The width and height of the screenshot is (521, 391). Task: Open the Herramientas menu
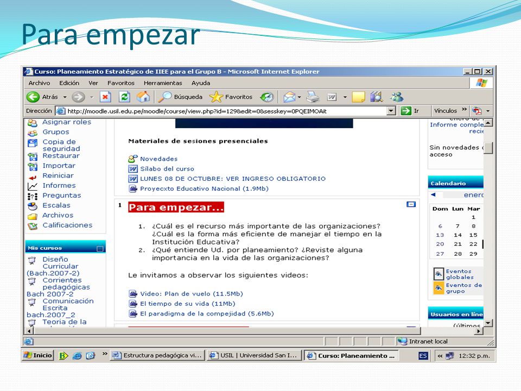click(163, 83)
